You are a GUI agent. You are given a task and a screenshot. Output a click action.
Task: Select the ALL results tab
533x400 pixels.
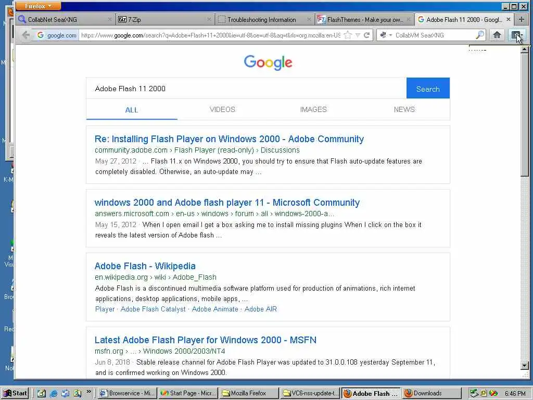132,110
